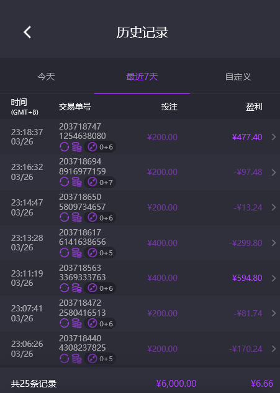Open the 自定义 custom range tab

tap(238, 77)
